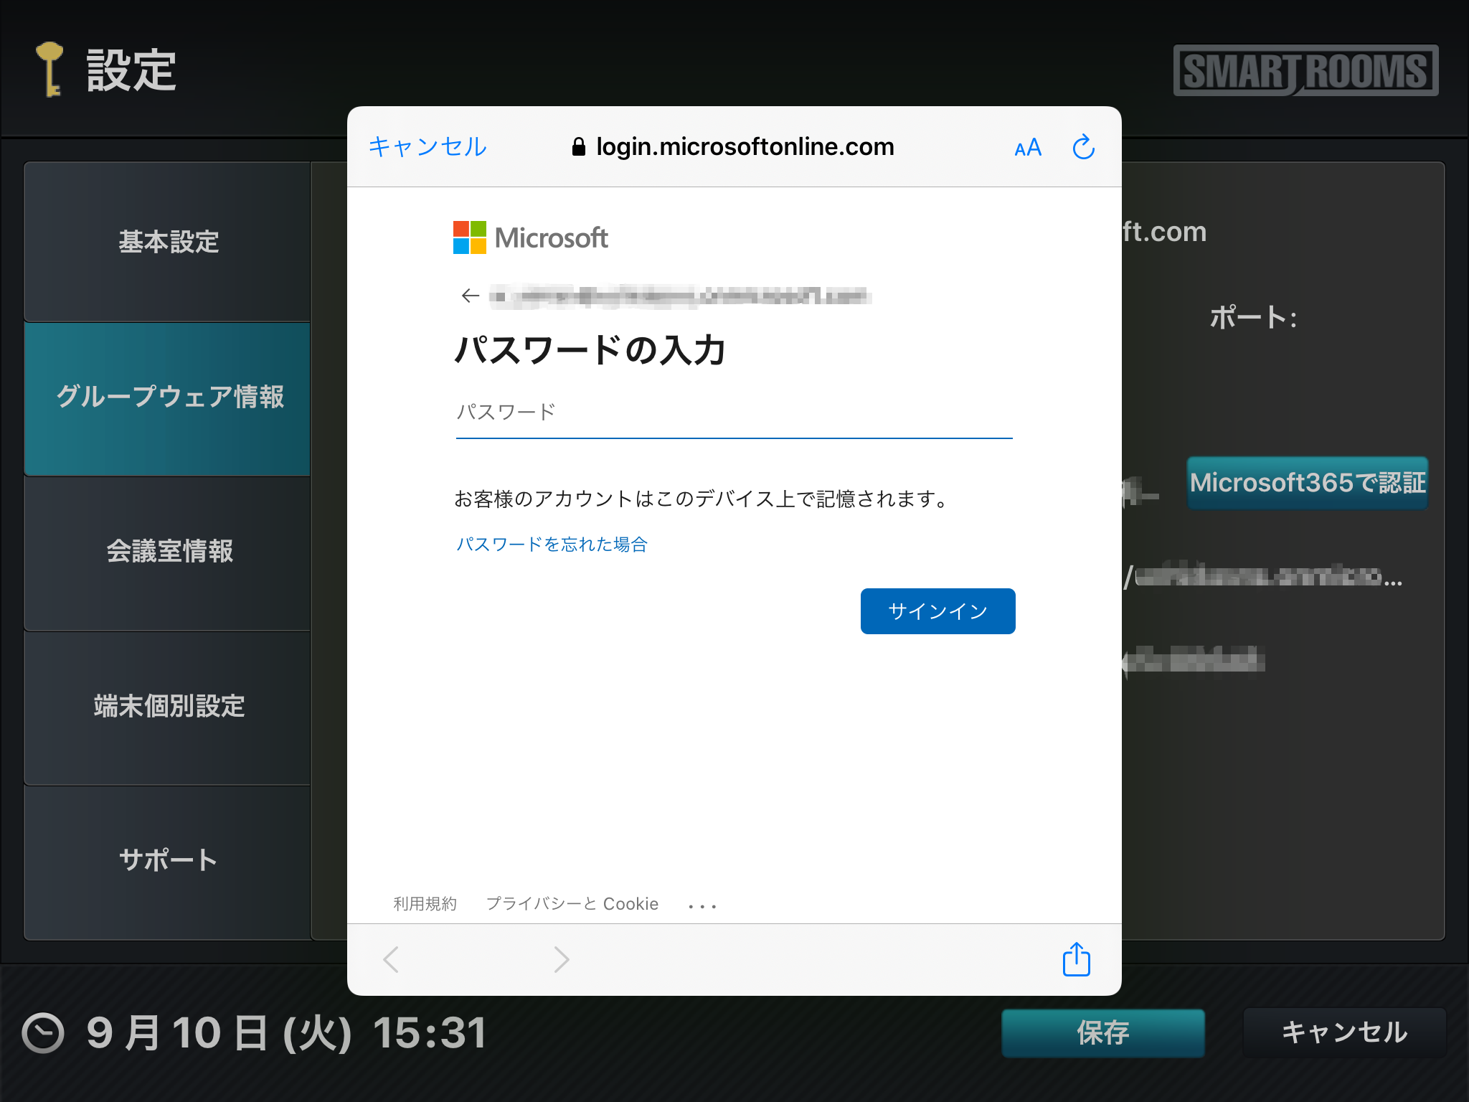This screenshot has height=1102, width=1469.
Task: Select the グループウェア情報 tab
Action: coord(168,397)
